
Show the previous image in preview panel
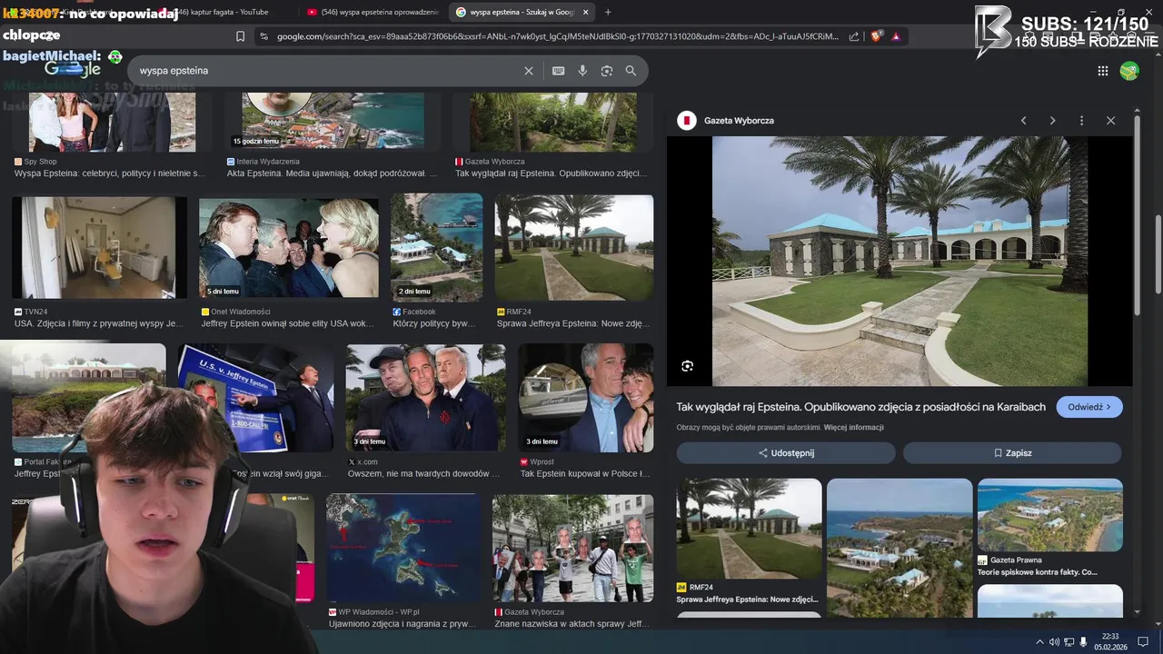click(1023, 121)
